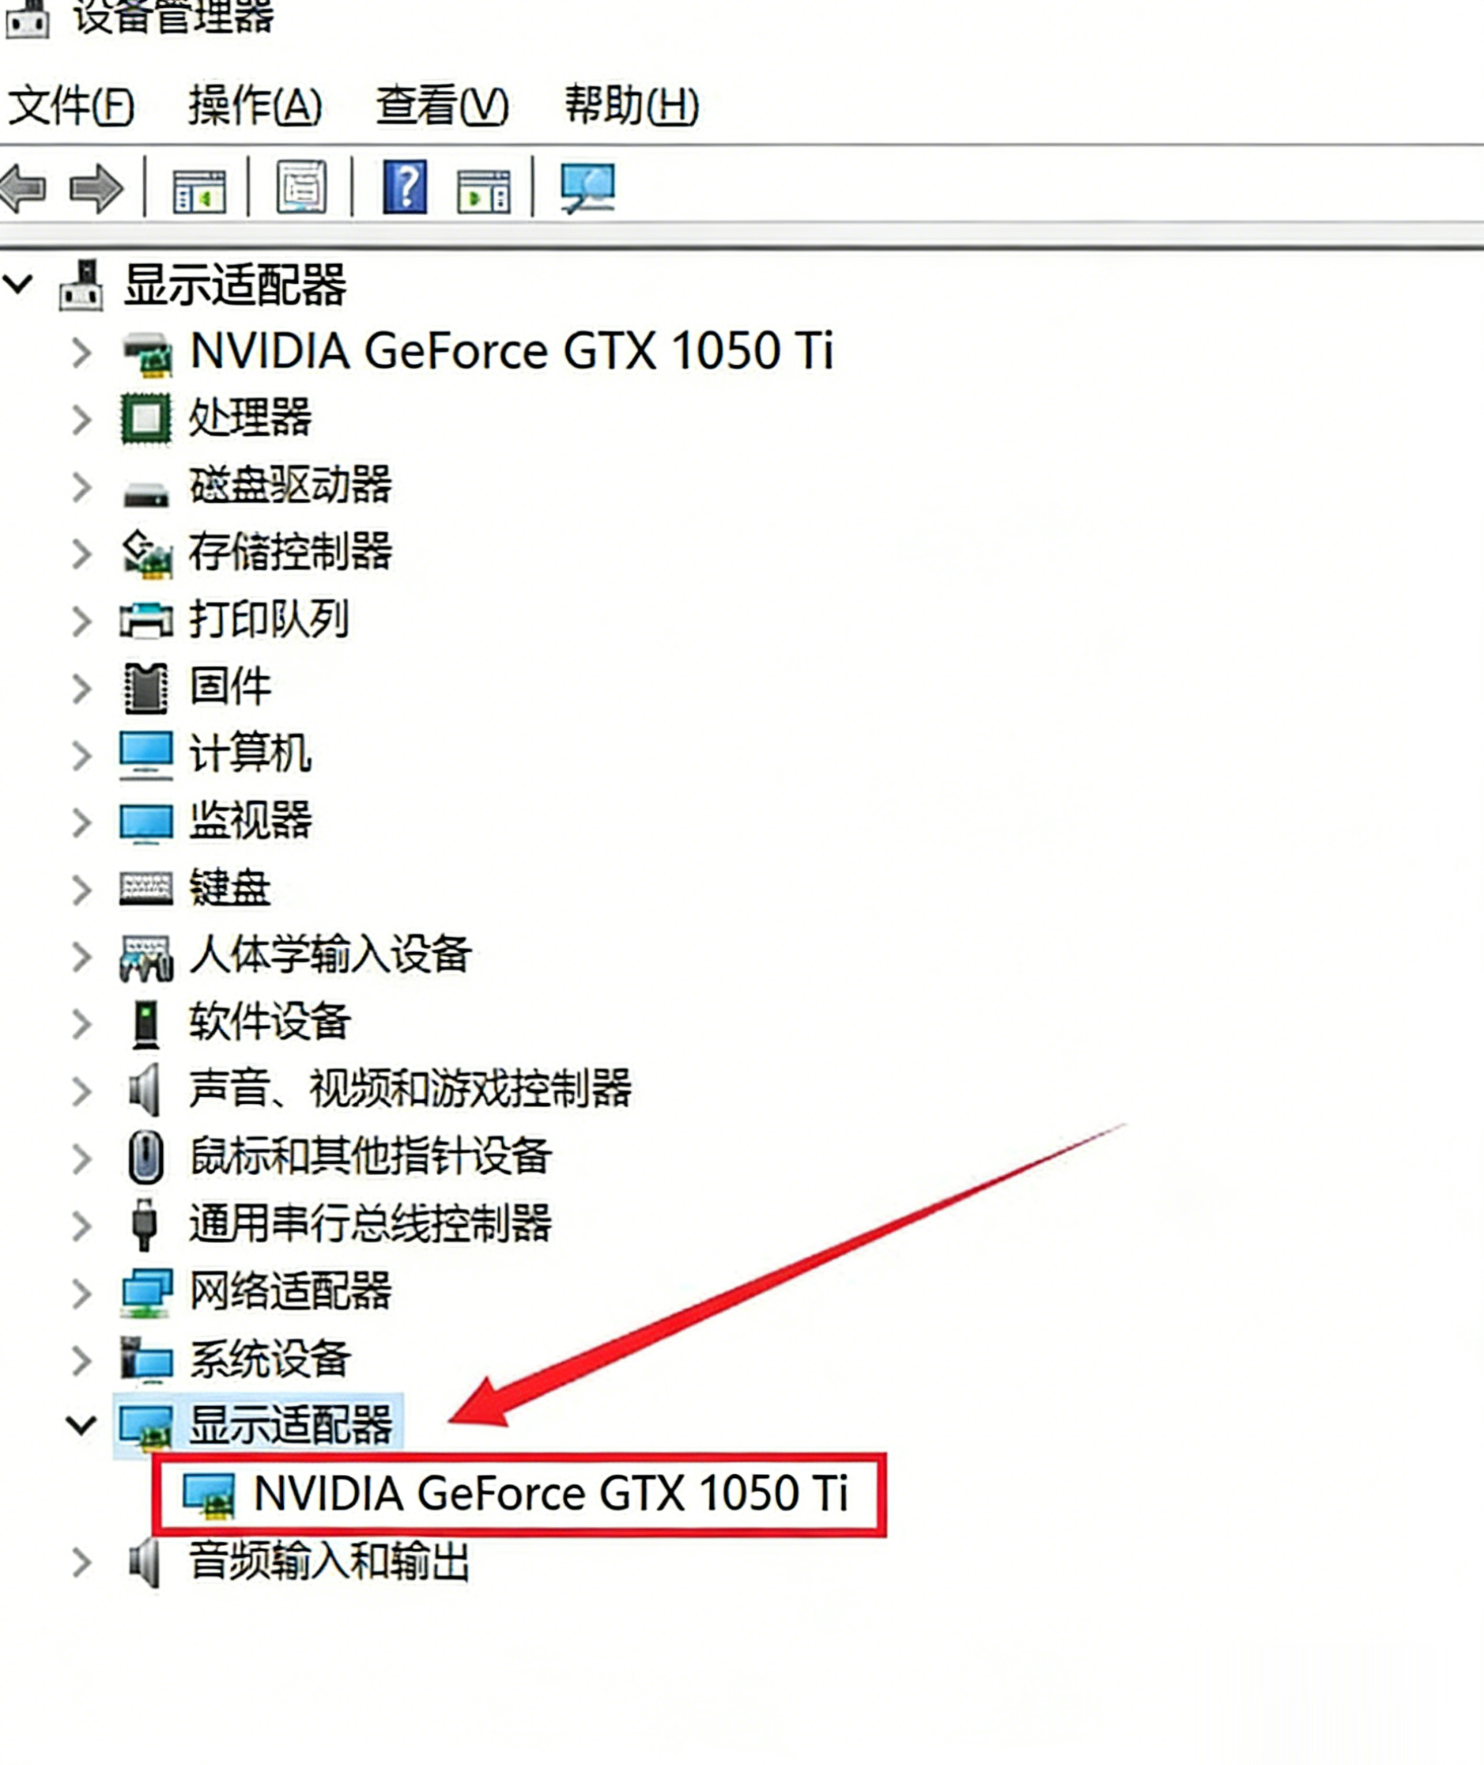1484x1765 pixels.
Task: Collapse the highlighted 显示适配器 category
Action: pos(81,1425)
